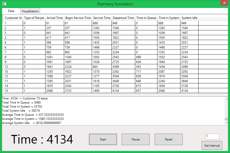The image size is (230, 153).
Task: Click time in system cell 1664
Action: (169, 62)
